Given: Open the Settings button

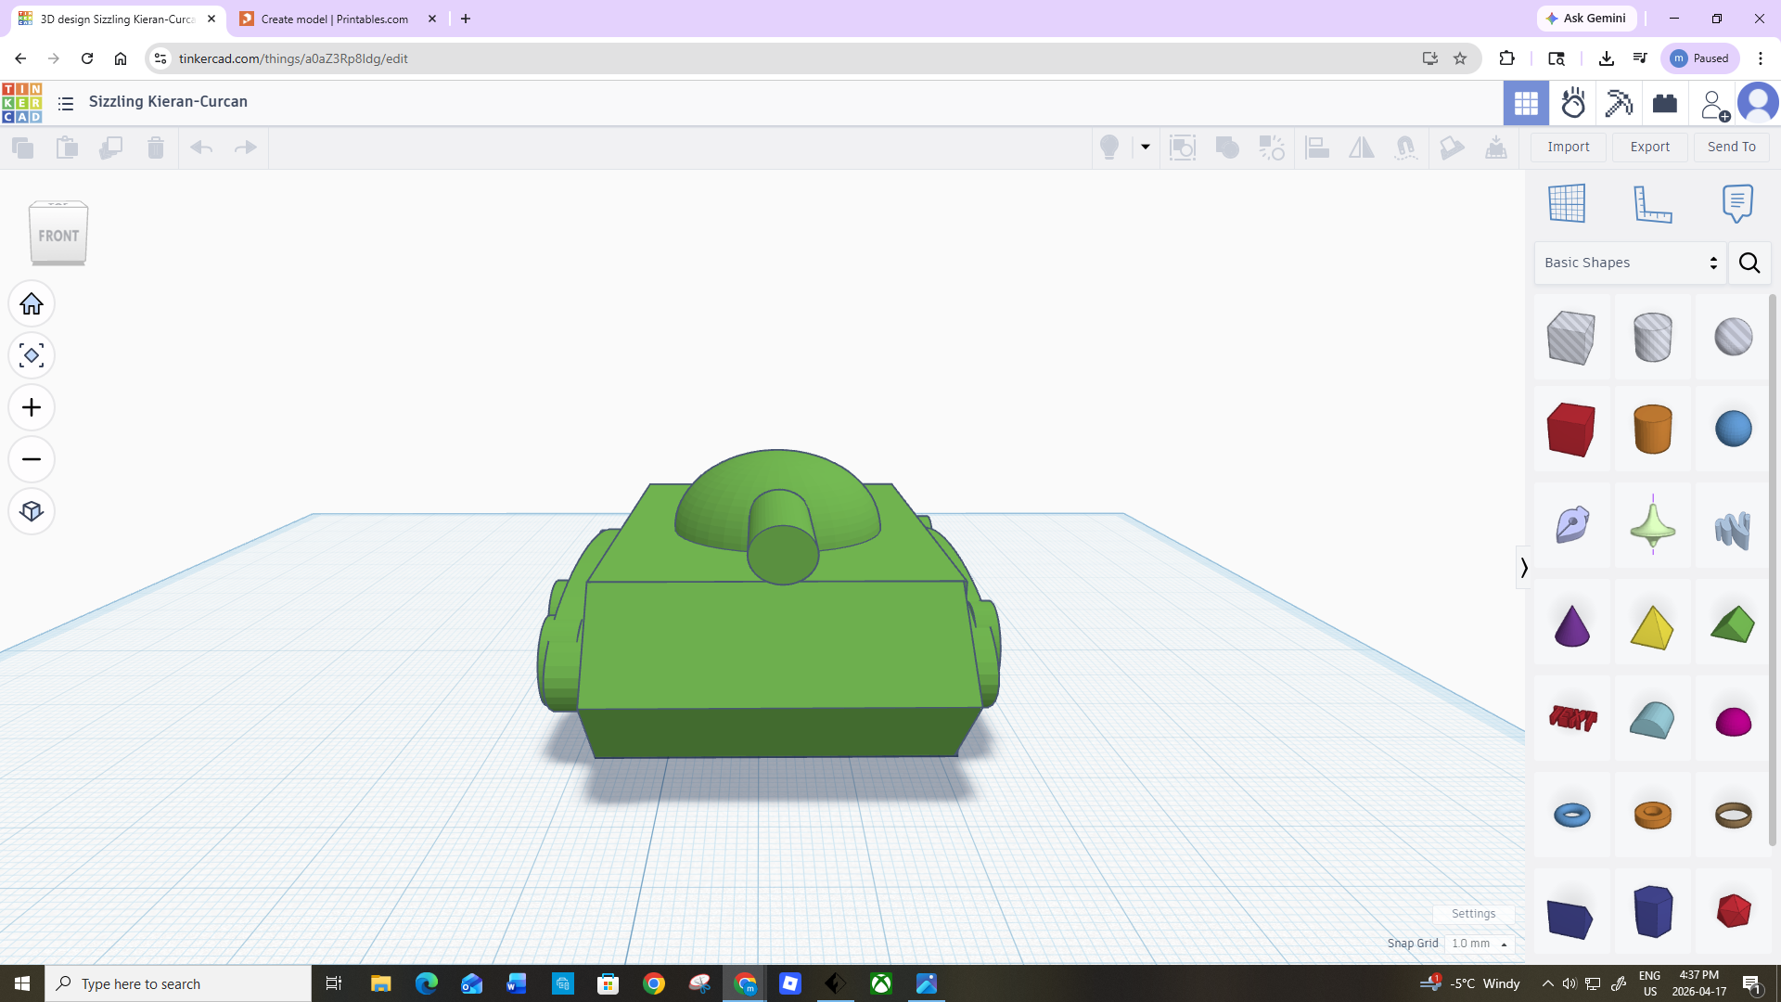Looking at the screenshot, I should 1473,914.
